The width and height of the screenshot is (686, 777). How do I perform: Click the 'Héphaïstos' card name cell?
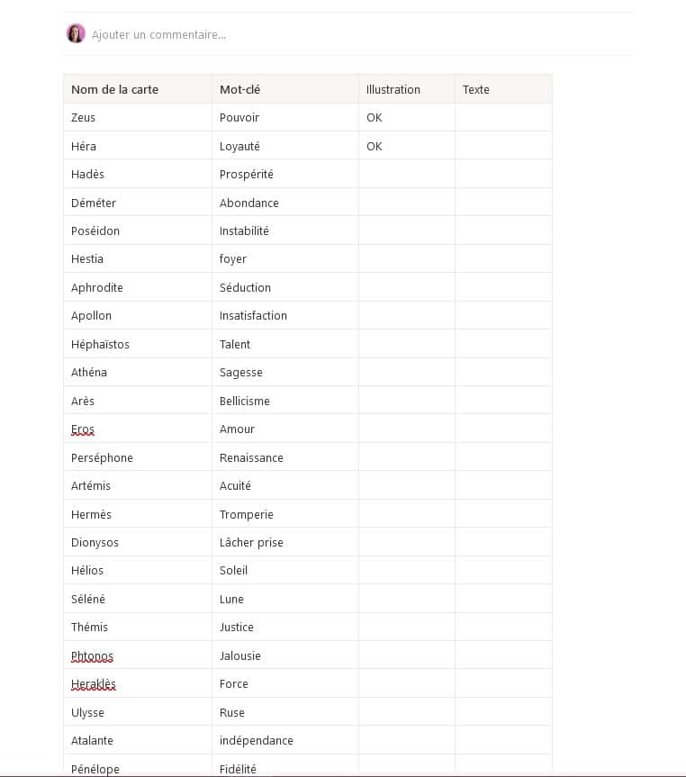pos(138,344)
